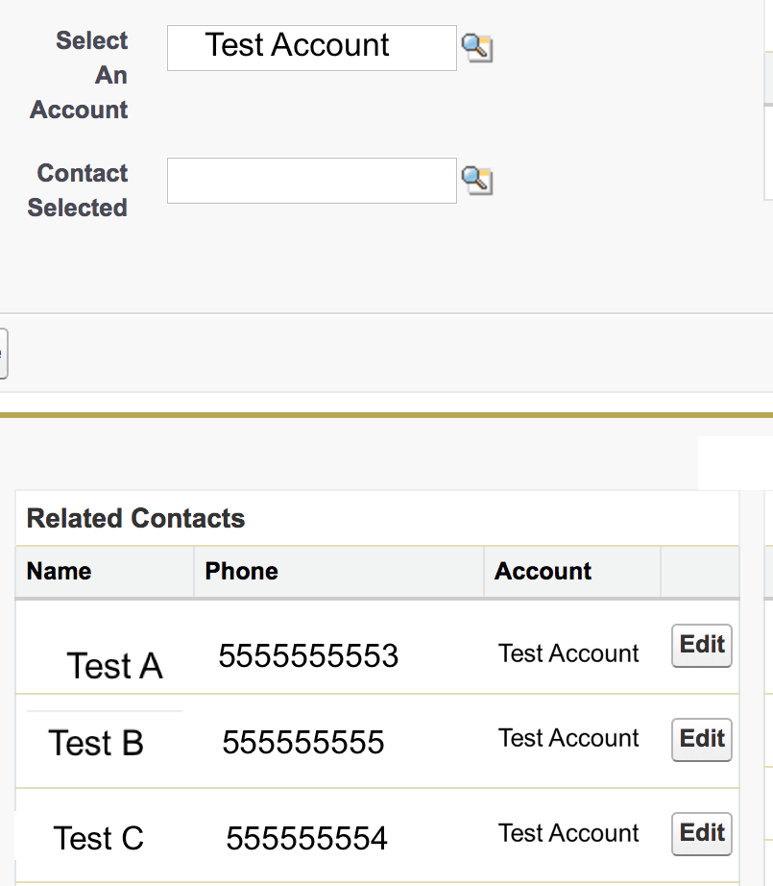Image resolution: width=773 pixels, height=886 pixels.
Task: Open the account lookup magnifier icon
Action: 477,47
